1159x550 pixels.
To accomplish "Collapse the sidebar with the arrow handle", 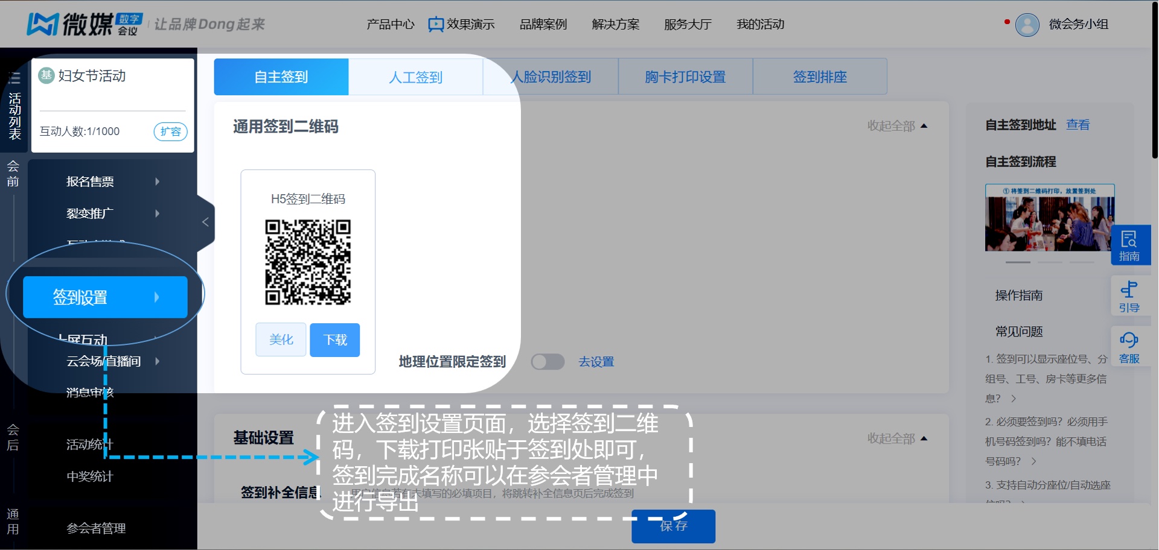I will pos(205,222).
